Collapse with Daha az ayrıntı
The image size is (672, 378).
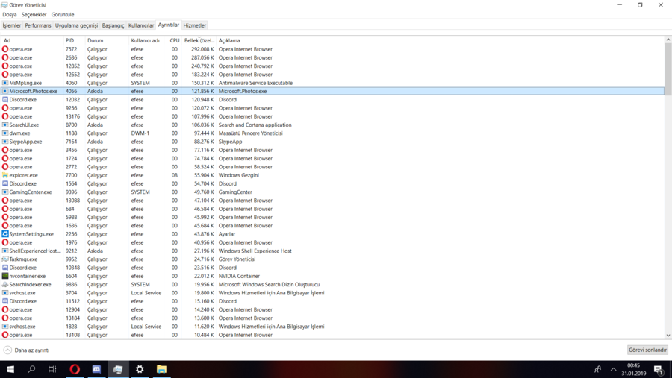[x=27, y=350]
